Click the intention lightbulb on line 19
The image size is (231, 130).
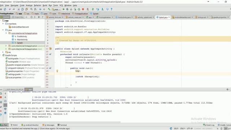click(x=57, y=71)
